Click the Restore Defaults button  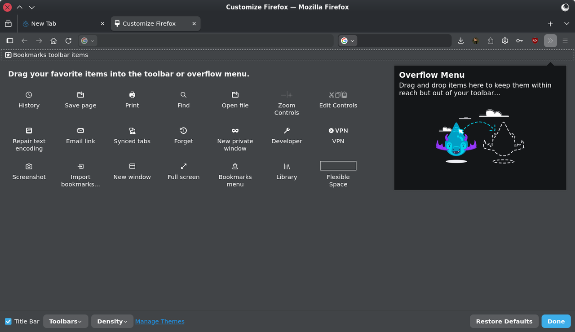[504, 321]
